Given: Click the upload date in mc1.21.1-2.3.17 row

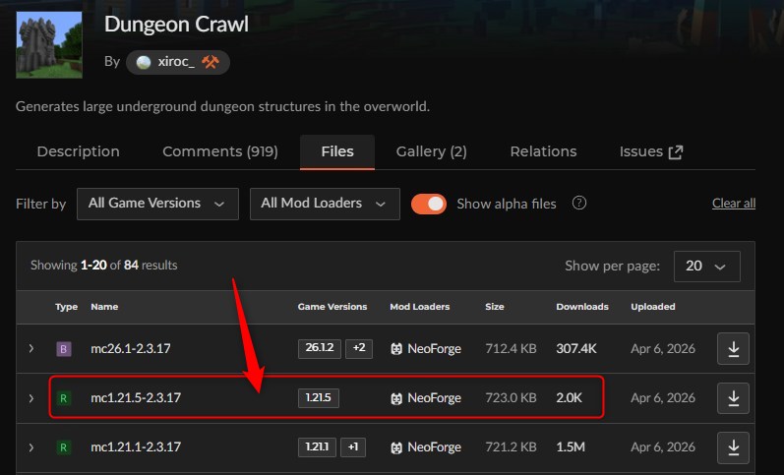Looking at the screenshot, I should click(662, 447).
